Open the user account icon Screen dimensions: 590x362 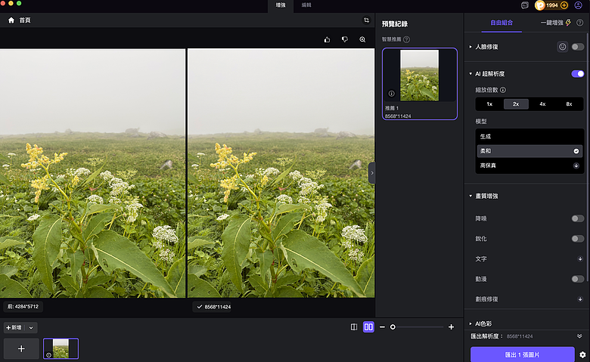[578, 5]
